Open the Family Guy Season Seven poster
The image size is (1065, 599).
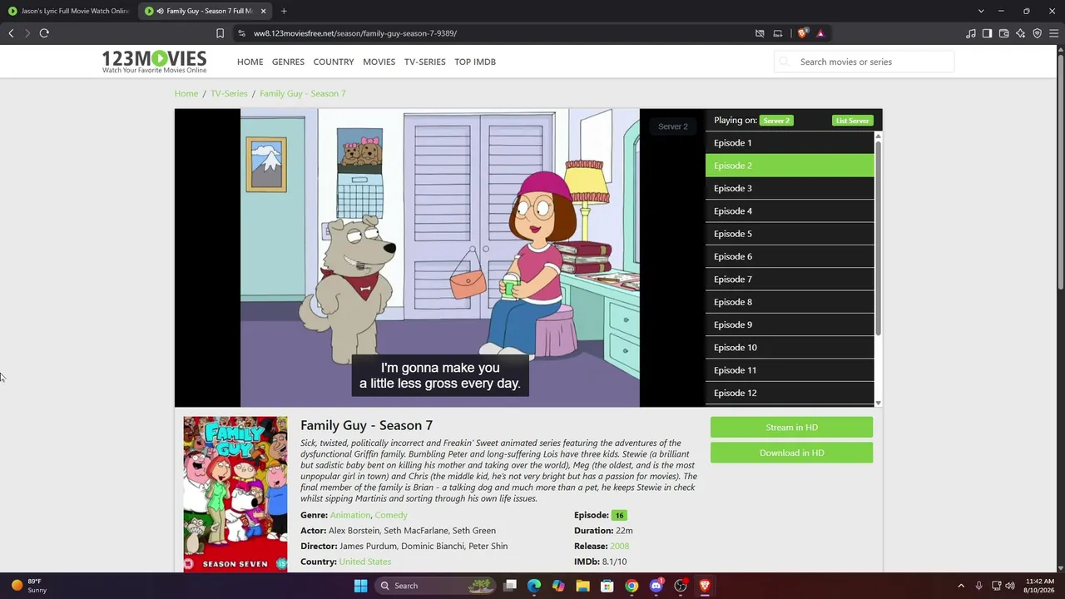coord(235,494)
